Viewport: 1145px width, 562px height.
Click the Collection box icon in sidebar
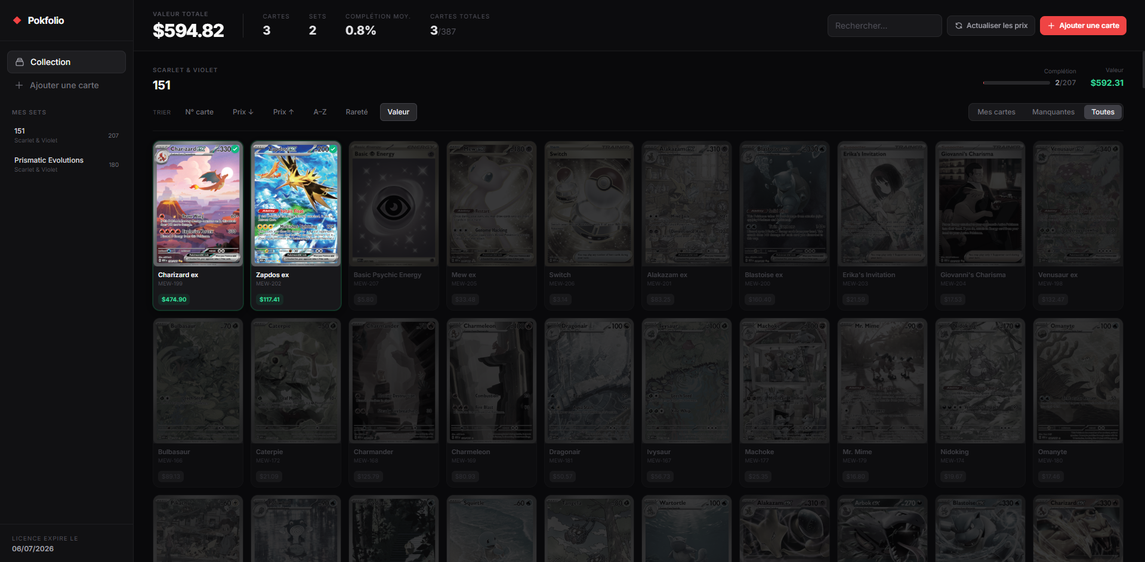click(20, 62)
